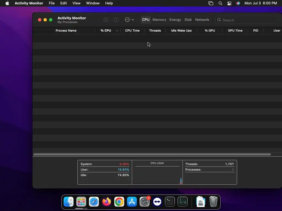This screenshot has width=282, height=211.
Task: Click the Stop process toolbar icon
Action: point(106,20)
